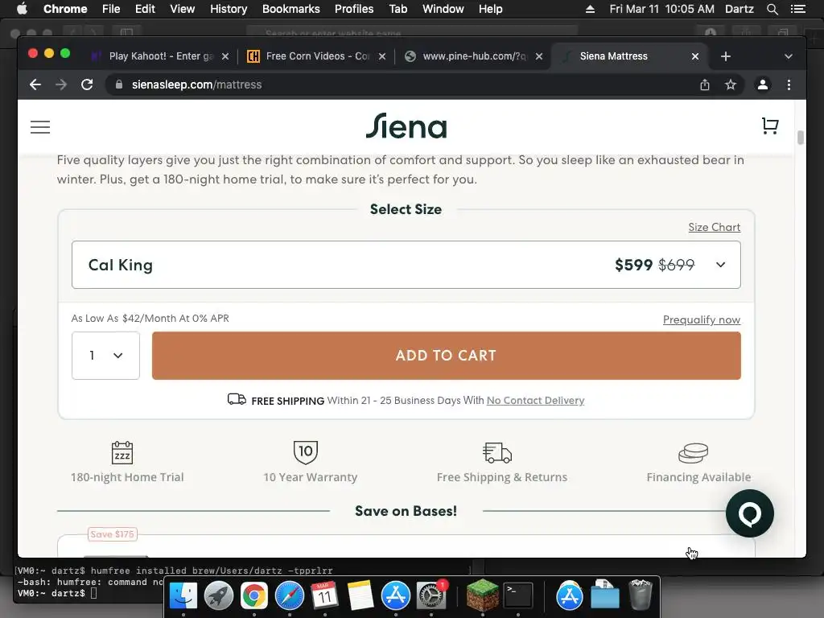This screenshot has width=824, height=618.
Task: Expand the Cal King size dropdown
Action: 406,265
